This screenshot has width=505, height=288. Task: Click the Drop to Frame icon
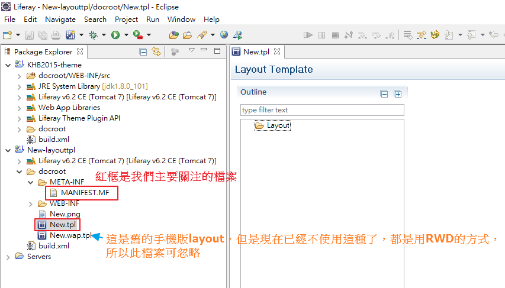point(408,35)
